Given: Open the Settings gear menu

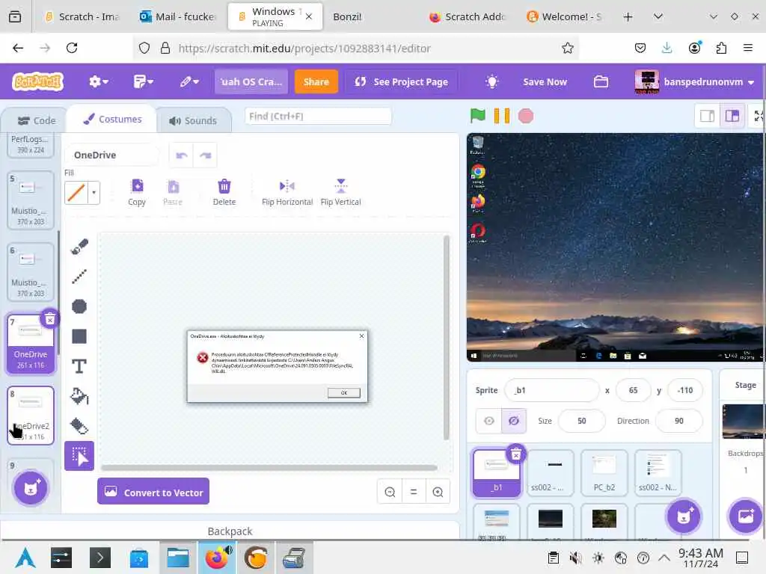Looking at the screenshot, I should [x=98, y=81].
